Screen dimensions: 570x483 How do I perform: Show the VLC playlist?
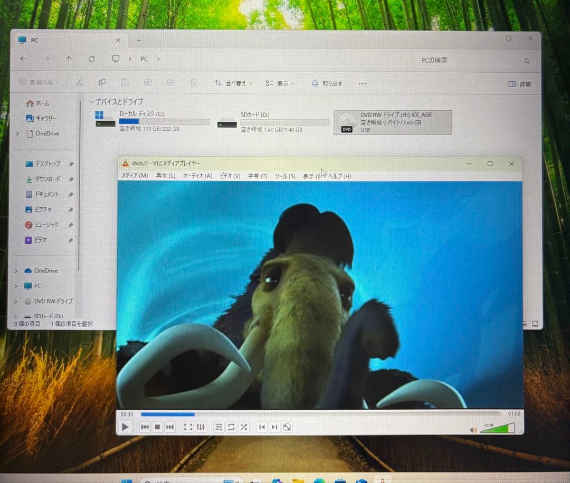pyautogui.click(x=218, y=427)
